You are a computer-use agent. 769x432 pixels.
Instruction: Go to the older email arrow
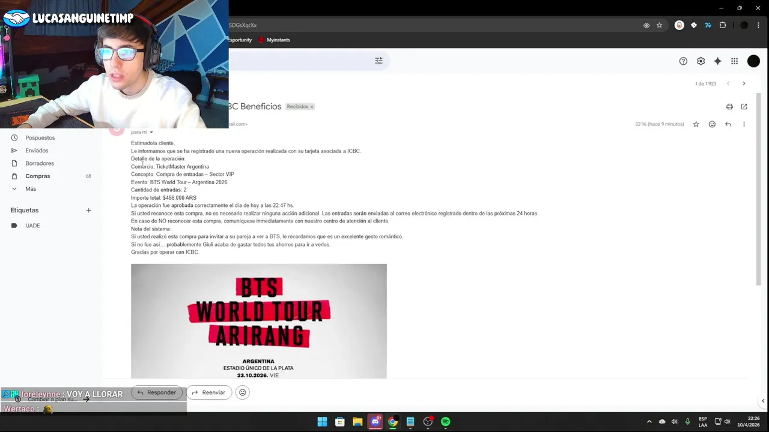coord(744,83)
